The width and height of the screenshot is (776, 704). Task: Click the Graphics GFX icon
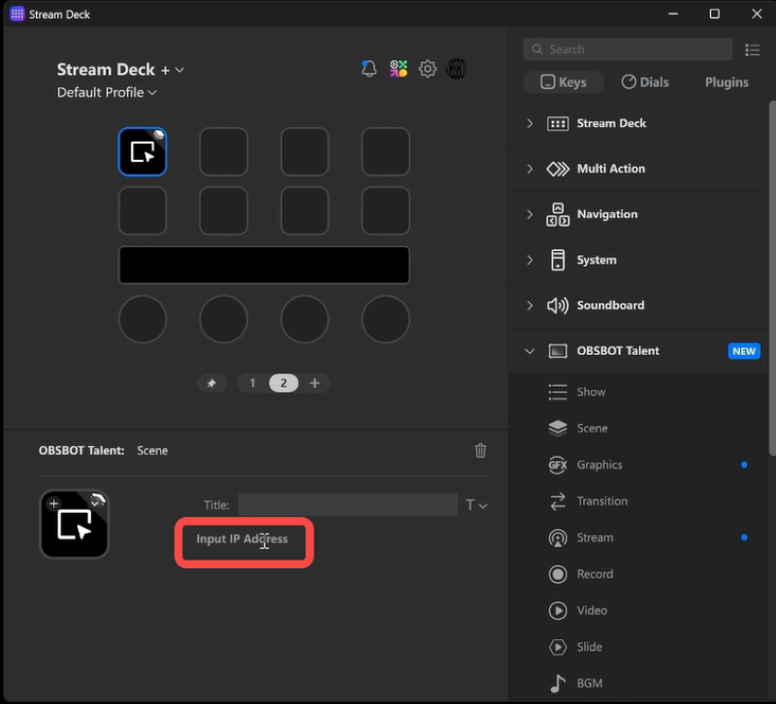[x=558, y=464]
